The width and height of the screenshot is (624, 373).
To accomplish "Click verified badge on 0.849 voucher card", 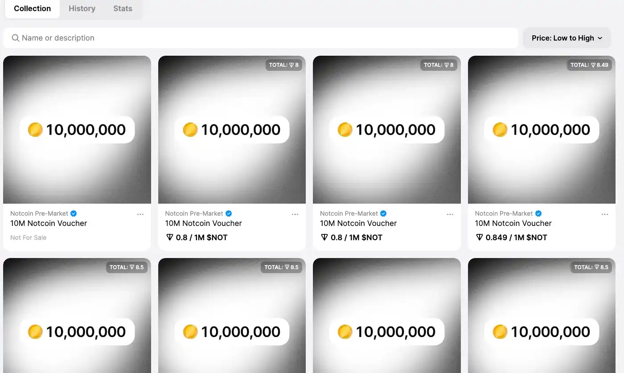I will [538, 213].
